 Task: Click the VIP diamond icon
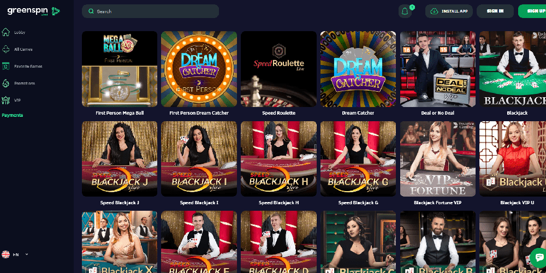5,100
